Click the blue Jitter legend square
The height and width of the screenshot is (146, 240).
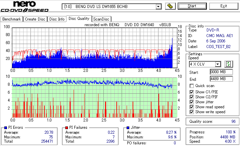coord(128,128)
